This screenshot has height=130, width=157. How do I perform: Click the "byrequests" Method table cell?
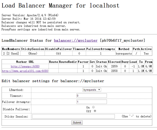[124, 54]
